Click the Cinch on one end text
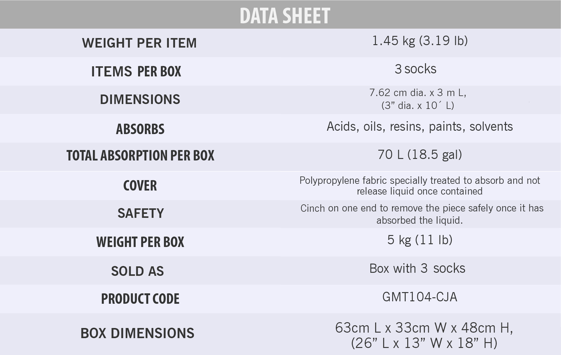561x355 pixels. coord(422,214)
